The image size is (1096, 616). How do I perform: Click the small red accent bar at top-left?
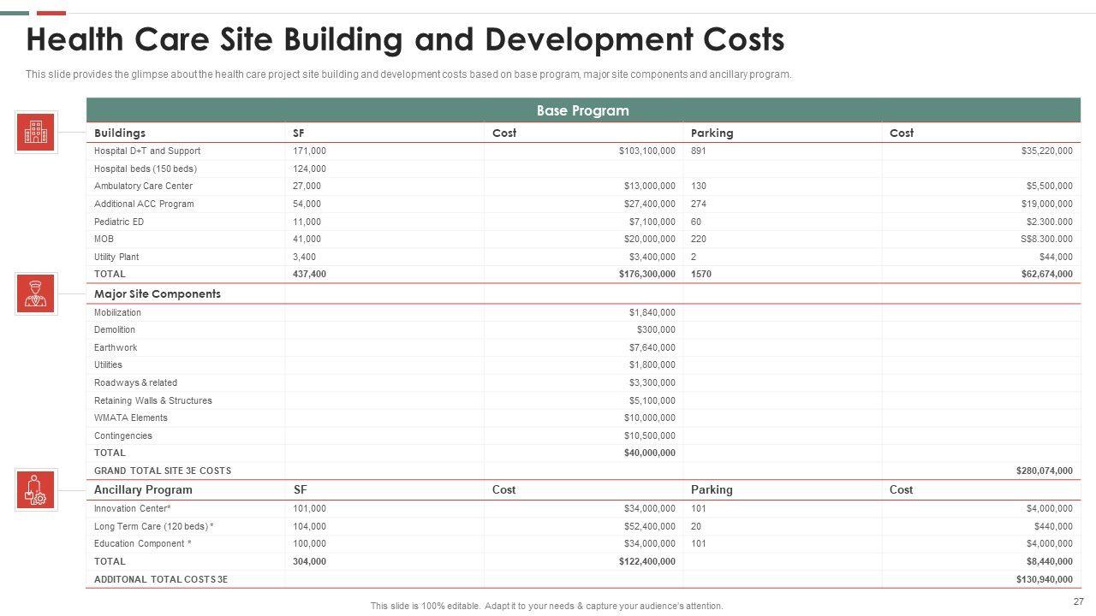tap(51, 13)
